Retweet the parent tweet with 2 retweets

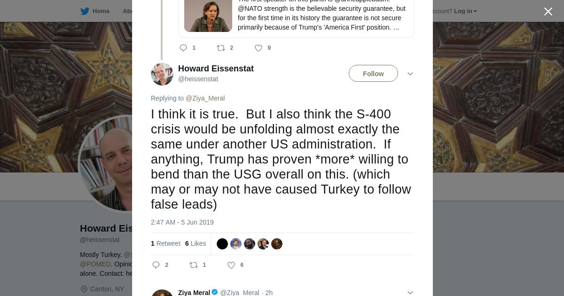point(221,48)
